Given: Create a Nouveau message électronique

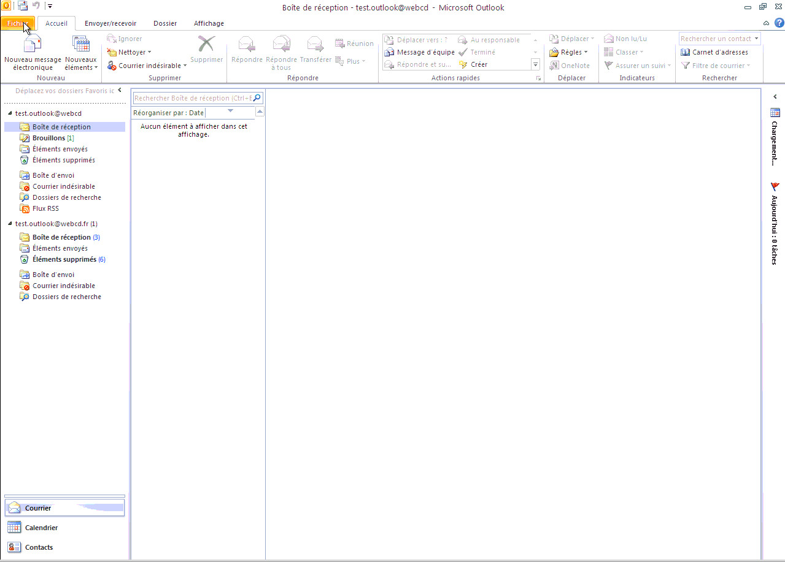Looking at the screenshot, I should pos(33,53).
